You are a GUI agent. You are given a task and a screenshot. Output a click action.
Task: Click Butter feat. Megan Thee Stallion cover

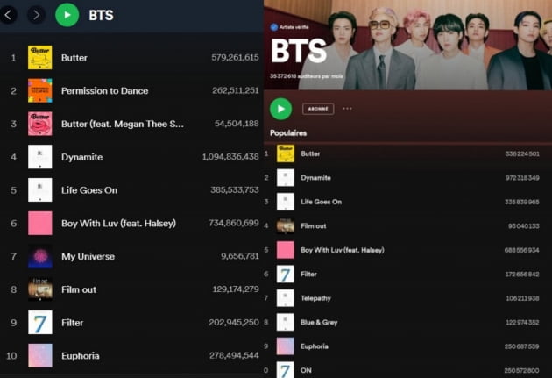click(40, 124)
